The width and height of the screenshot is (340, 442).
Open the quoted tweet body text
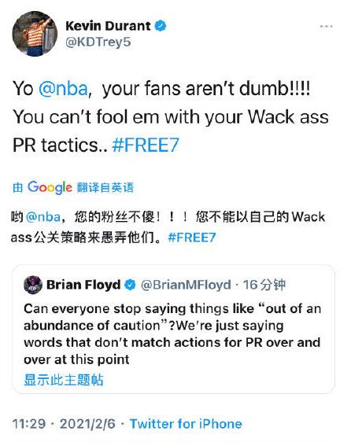172,334
